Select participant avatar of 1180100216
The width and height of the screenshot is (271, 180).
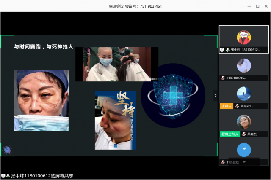click(244, 65)
